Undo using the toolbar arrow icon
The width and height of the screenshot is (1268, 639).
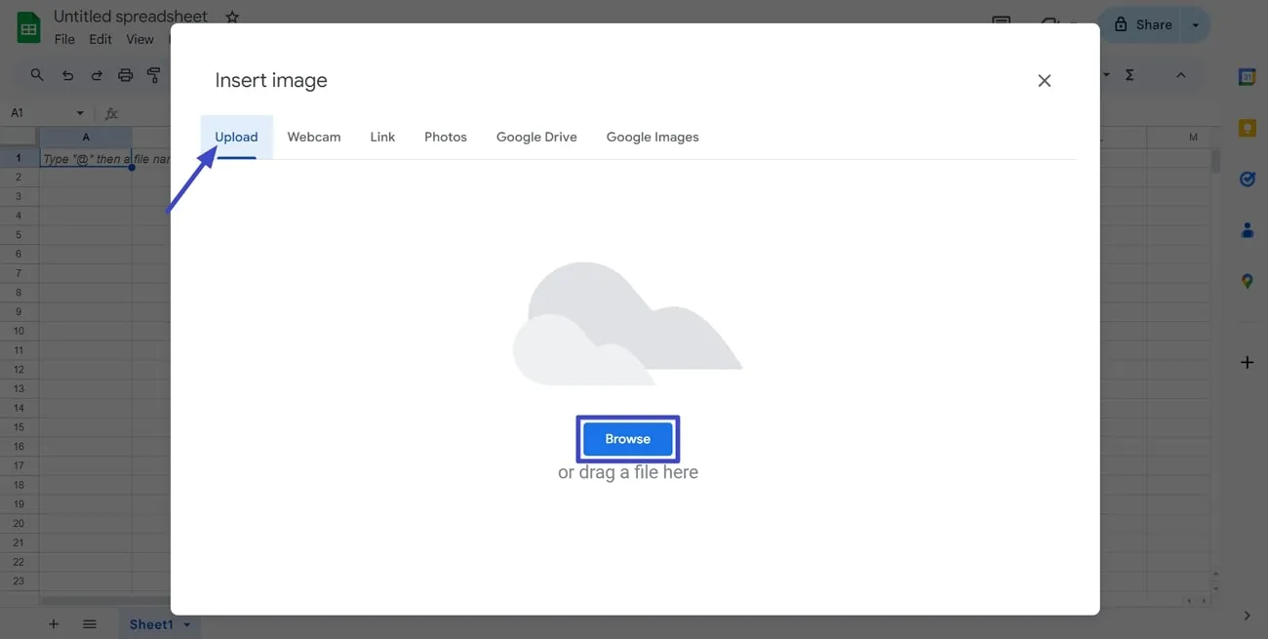(x=67, y=75)
